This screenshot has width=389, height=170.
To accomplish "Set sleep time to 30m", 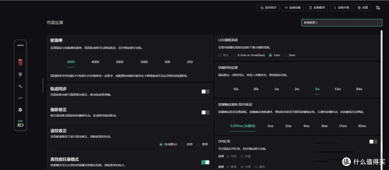I will click(359, 89).
